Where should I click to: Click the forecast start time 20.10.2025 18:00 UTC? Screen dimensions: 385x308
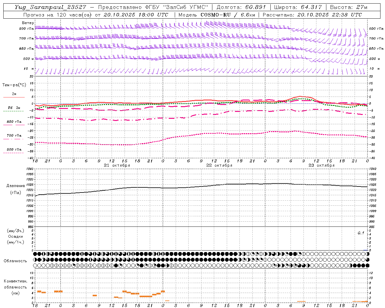(136, 14)
